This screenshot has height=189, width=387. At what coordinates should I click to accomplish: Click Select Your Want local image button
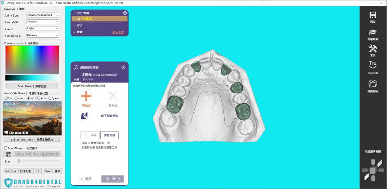[32, 140]
